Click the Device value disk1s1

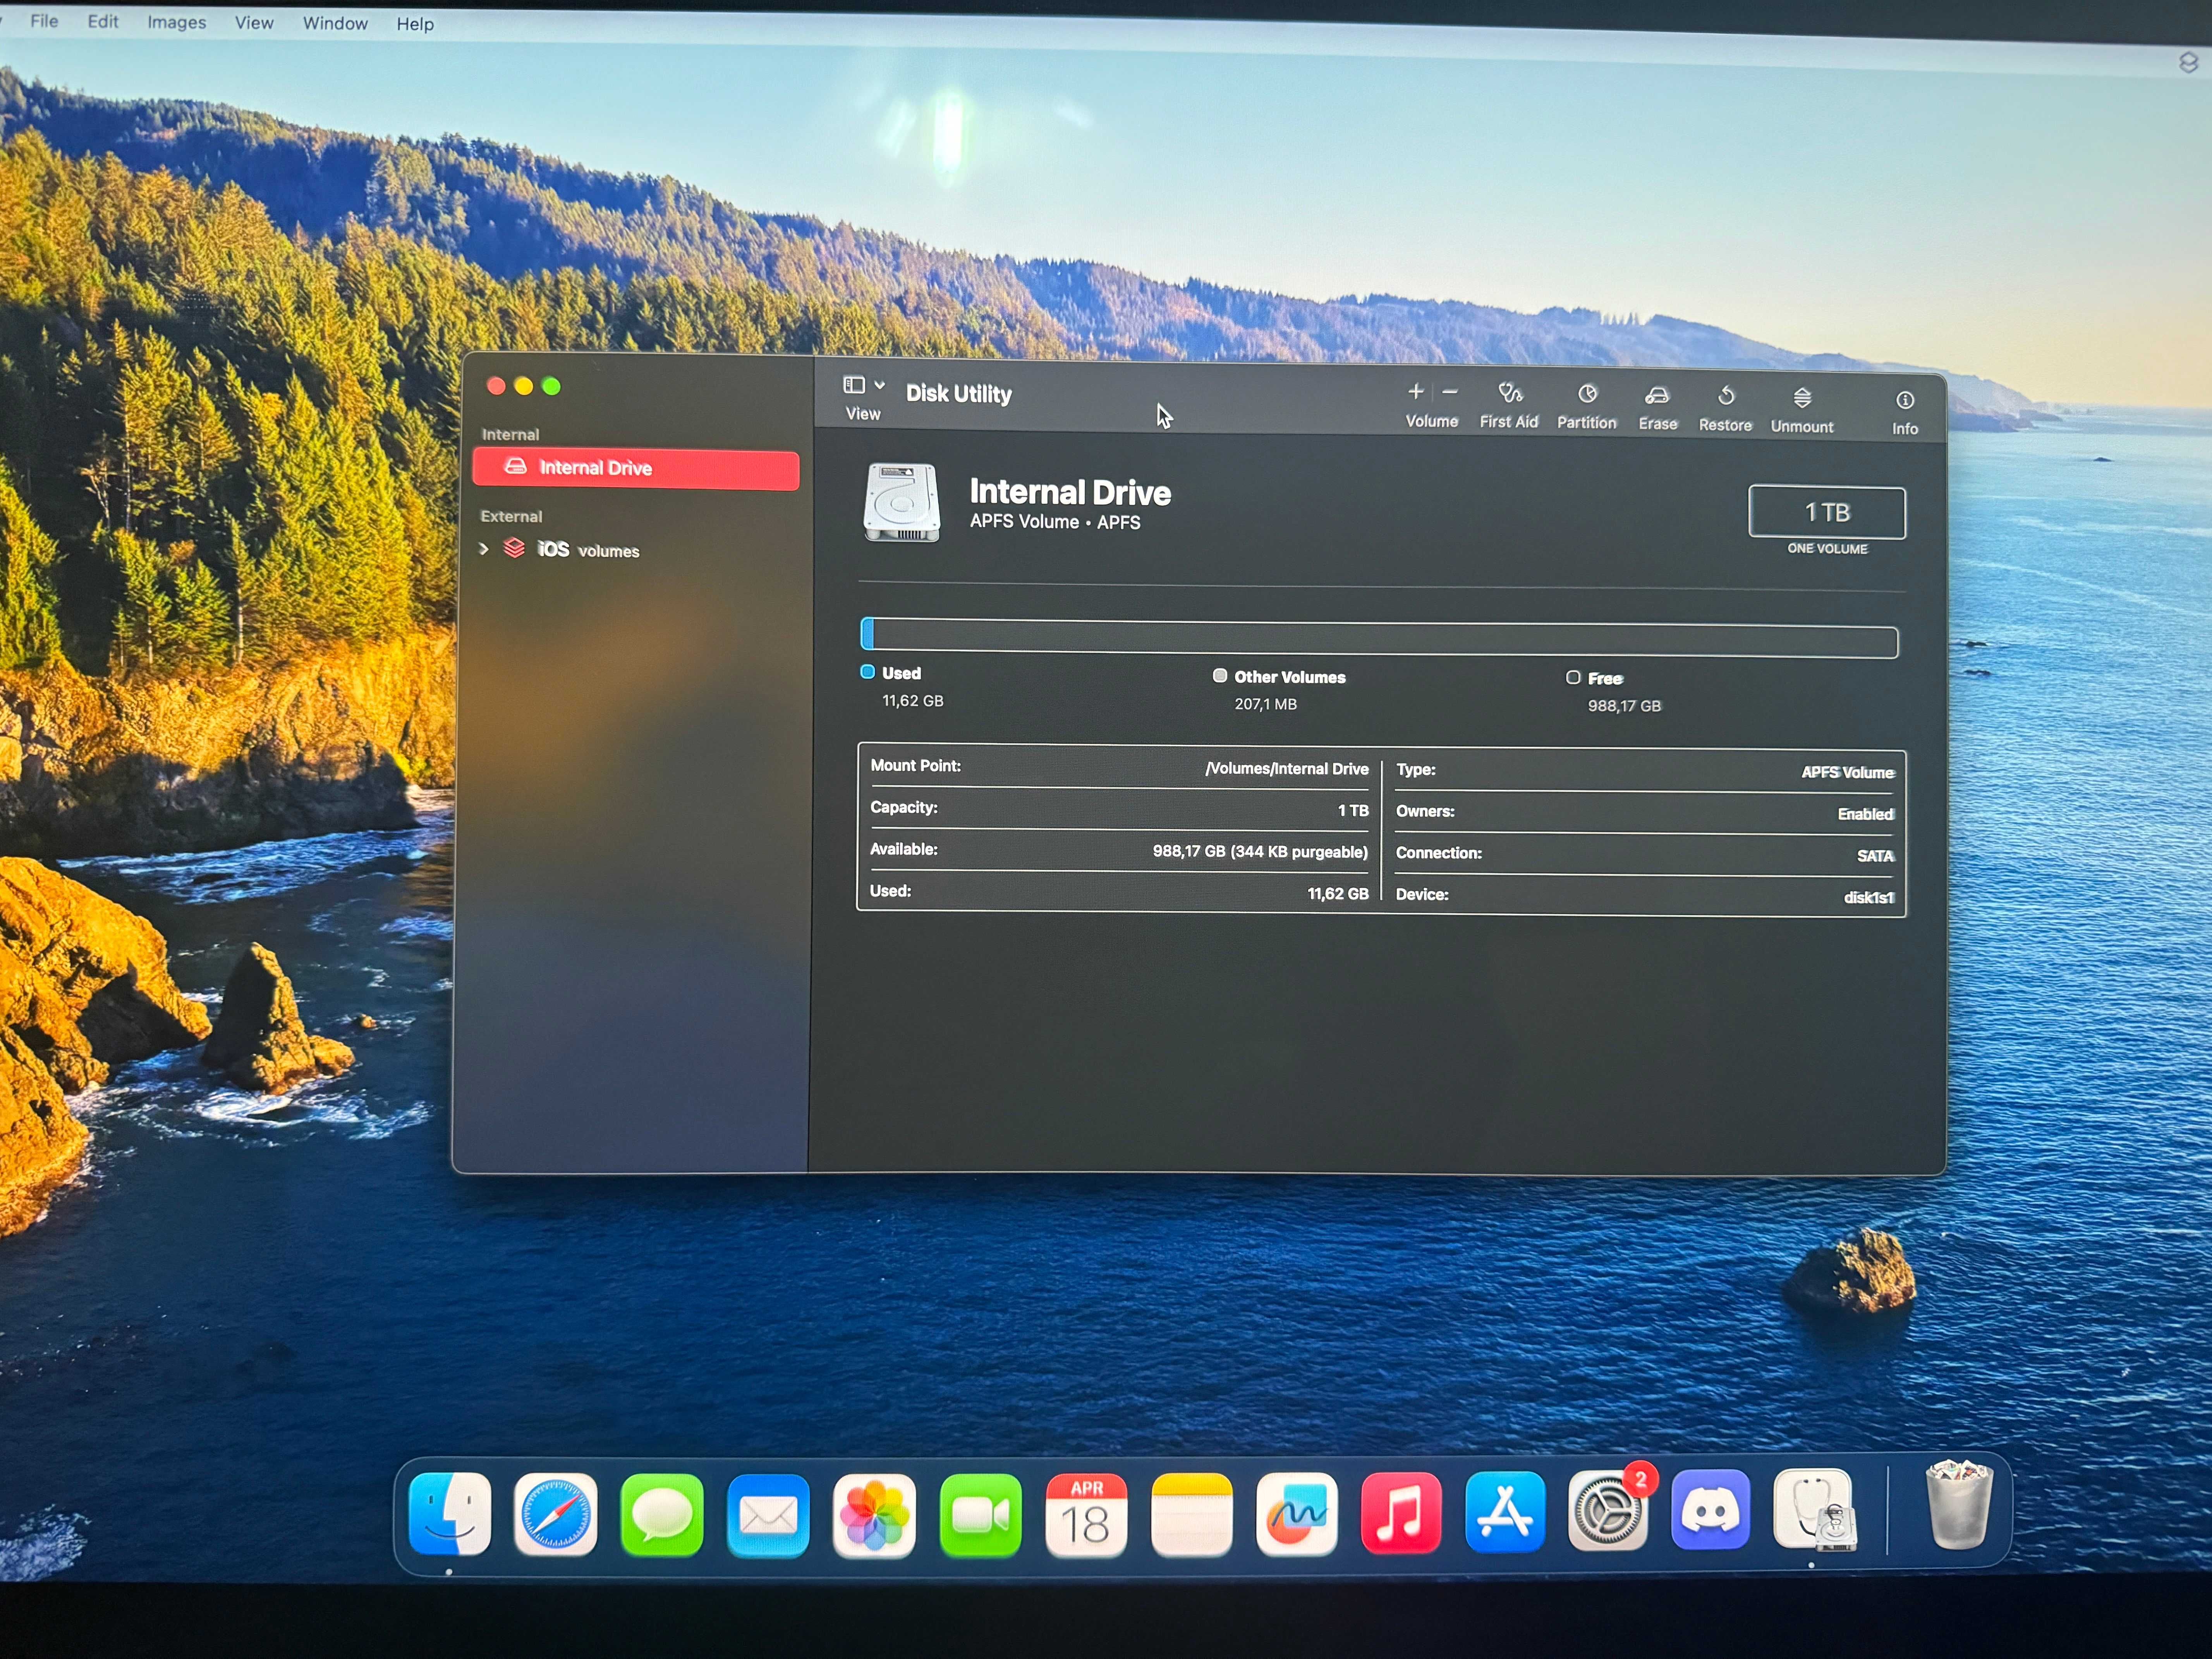click(1869, 898)
